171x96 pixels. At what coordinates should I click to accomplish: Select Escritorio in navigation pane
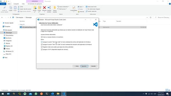tap(8, 38)
